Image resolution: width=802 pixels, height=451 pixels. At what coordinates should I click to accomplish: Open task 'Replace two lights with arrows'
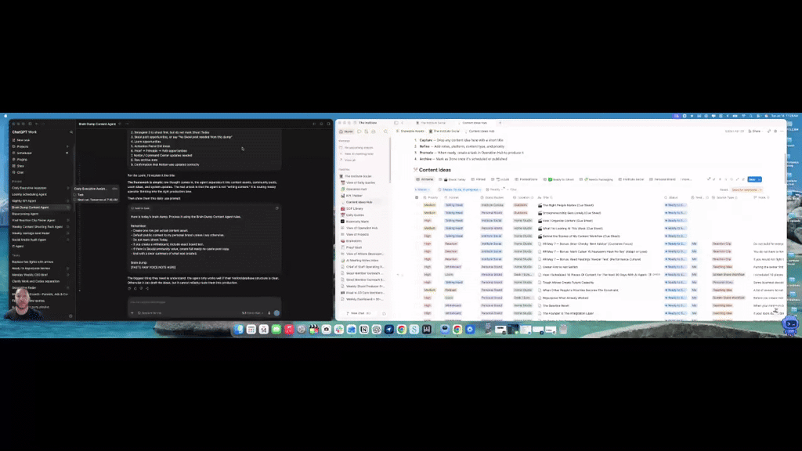(x=33, y=262)
